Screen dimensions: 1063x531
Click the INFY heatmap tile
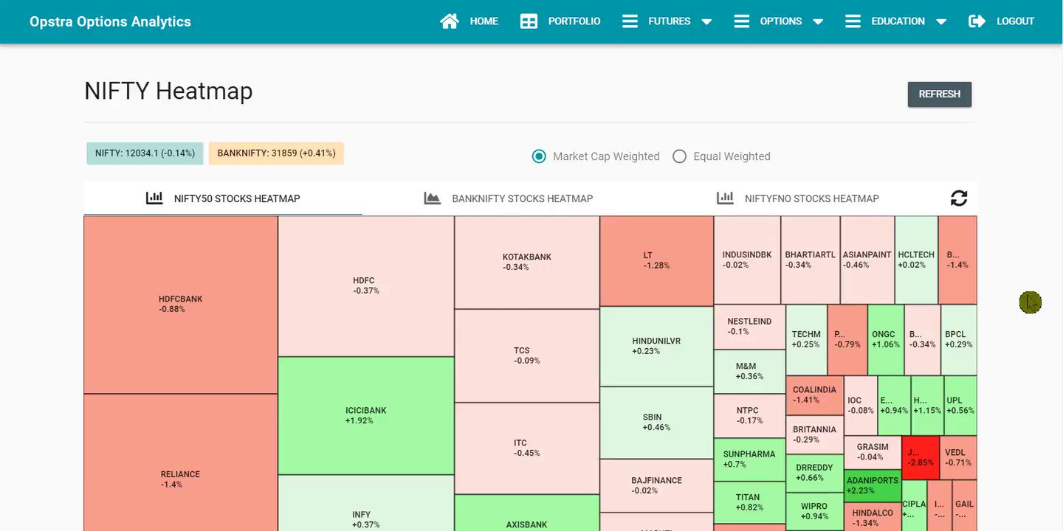[x=366, y=503]
